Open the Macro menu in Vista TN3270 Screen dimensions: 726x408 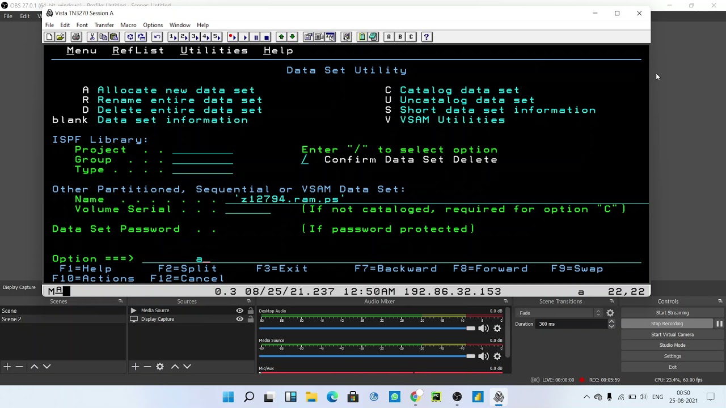tap(128, 25)
